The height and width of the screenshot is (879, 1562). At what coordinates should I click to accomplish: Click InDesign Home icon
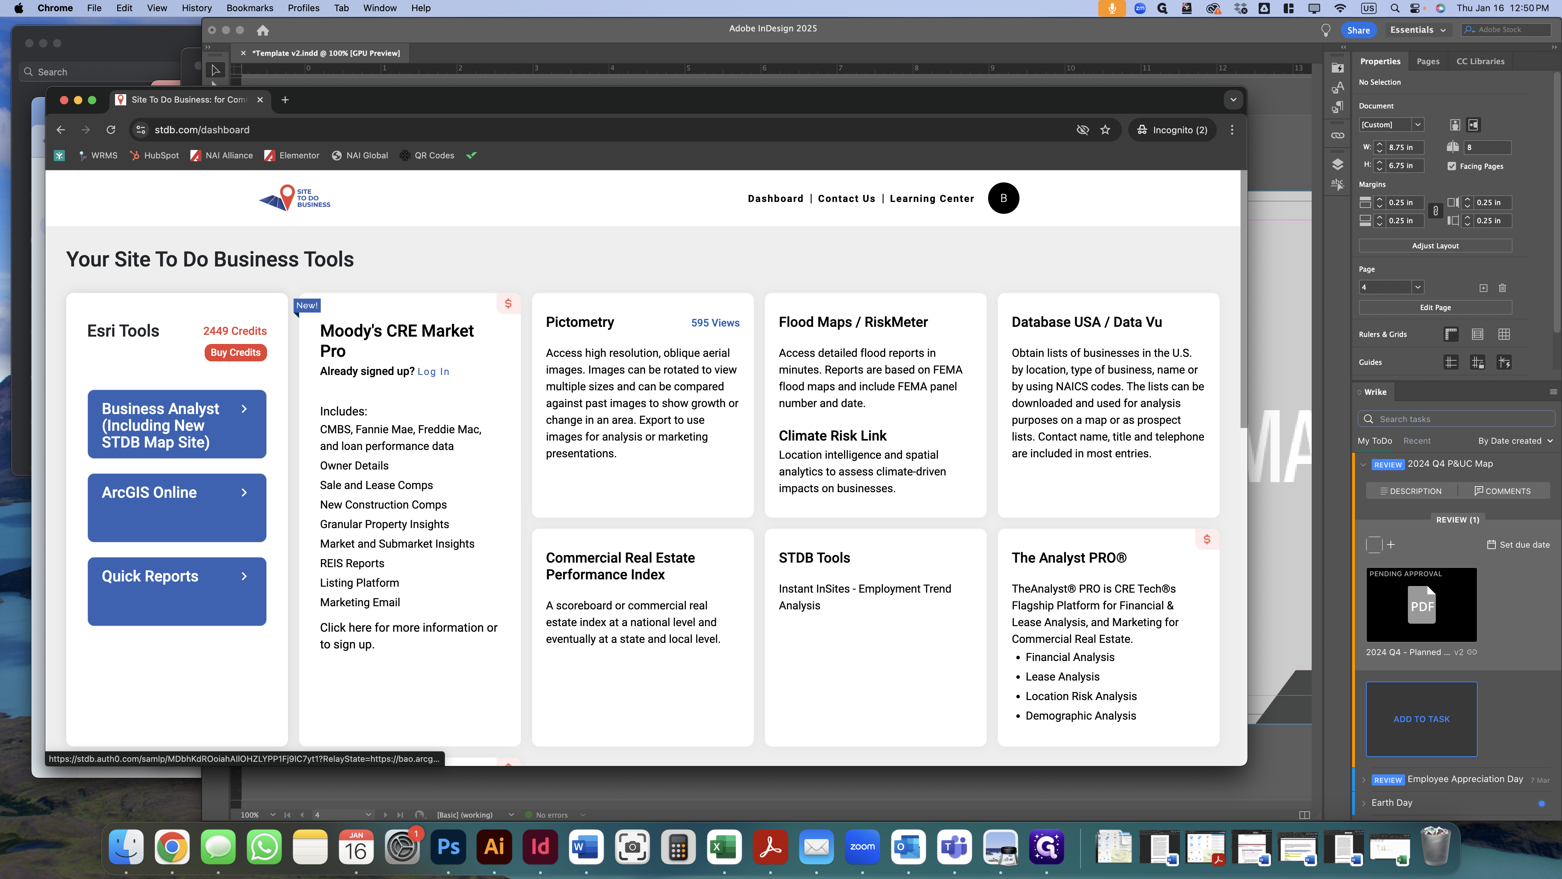263,30
